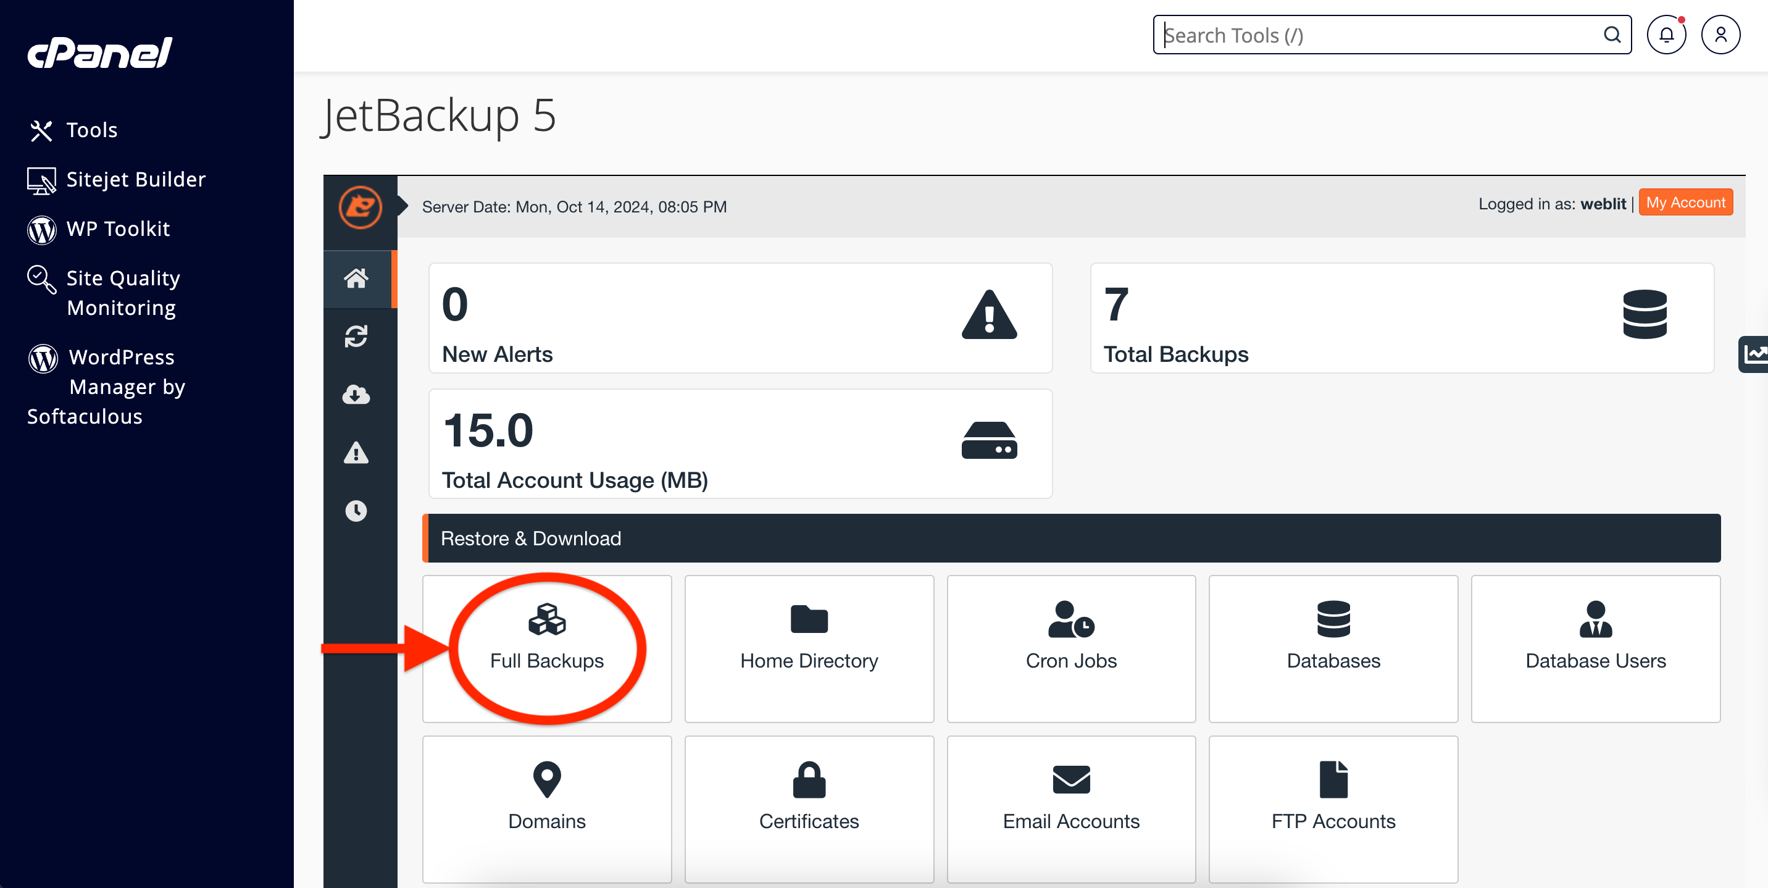
Task: Open the JetBackup alerts triangle icon
Action: pos(356,453)
